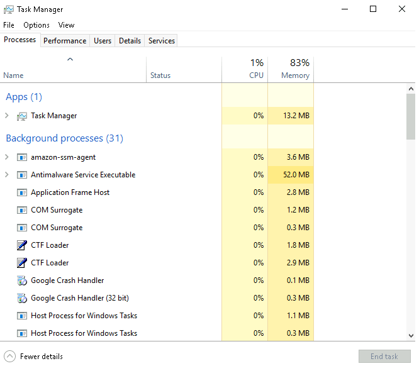Image resolution: width=419 pixels, height=366 pixels.
Task: Click the amazon-ssm-agent process icon
Action: tap(22, 157)
